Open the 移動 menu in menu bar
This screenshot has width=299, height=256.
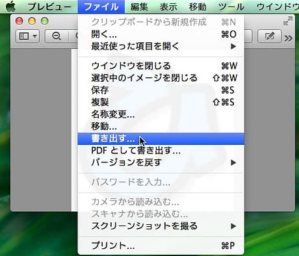pyautogui.click(x=198, y=7)
